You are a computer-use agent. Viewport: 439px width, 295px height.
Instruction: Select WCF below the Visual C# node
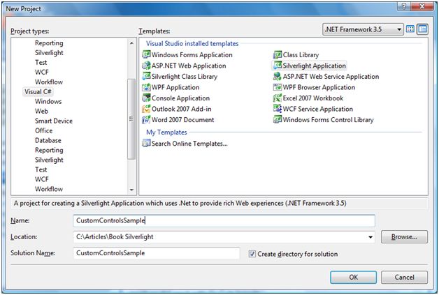point(42,179)
